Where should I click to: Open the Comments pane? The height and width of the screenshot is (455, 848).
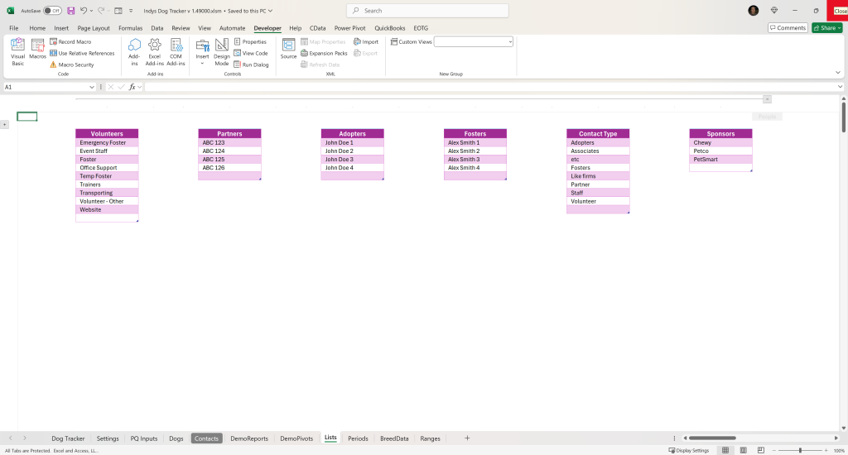click(x=788, y=27)
